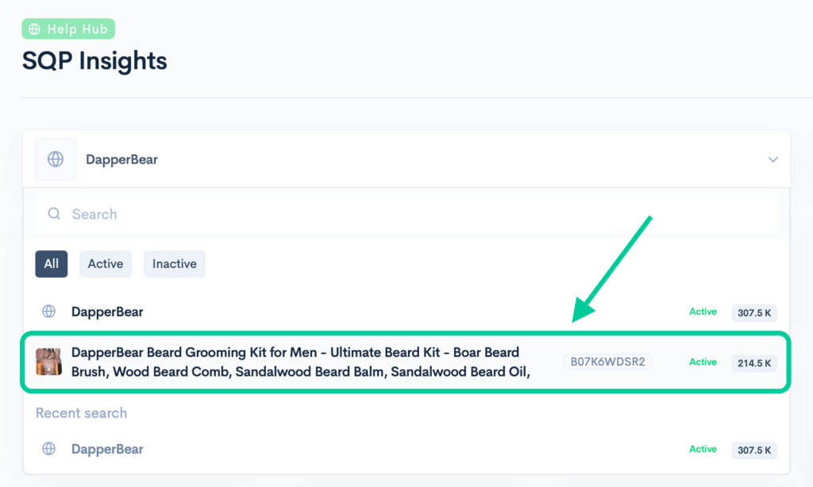Open the Help Hub link
The image size is (813, 487).
[68, 29]
